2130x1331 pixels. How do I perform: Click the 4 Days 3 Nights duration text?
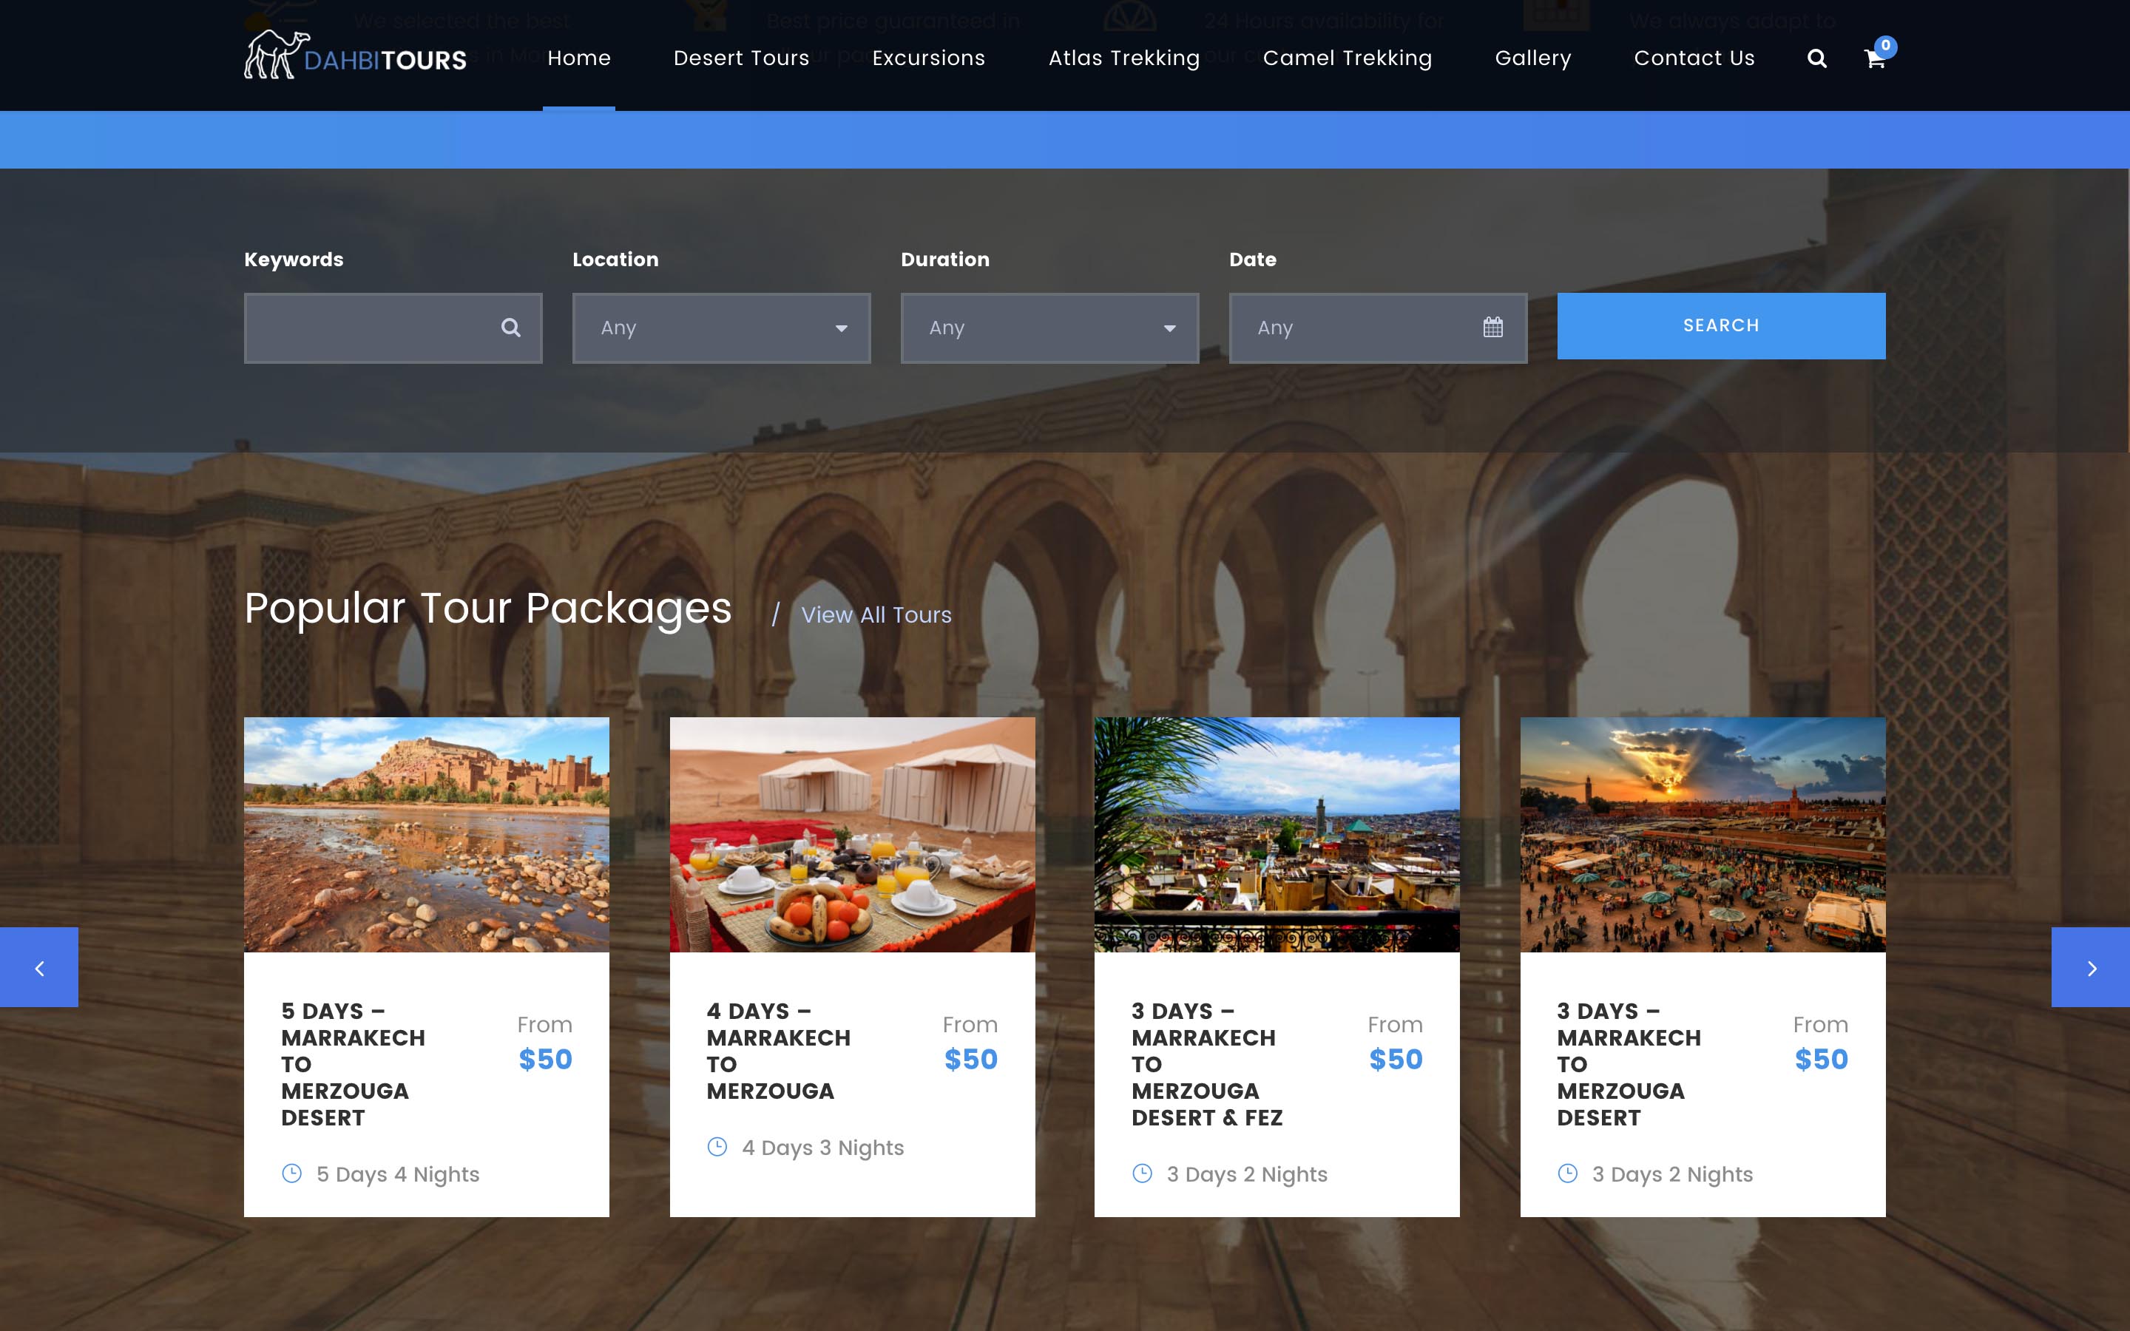tap(823, 1148)
